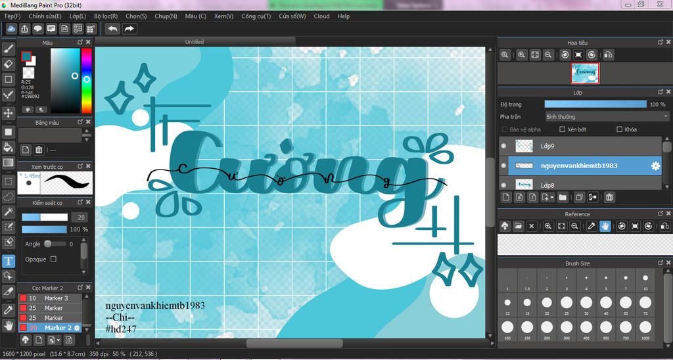Screen dimensions: 673x360
Task: Select the Eyedropper tool in left toolbar
Action: click(x=9, y=310)
